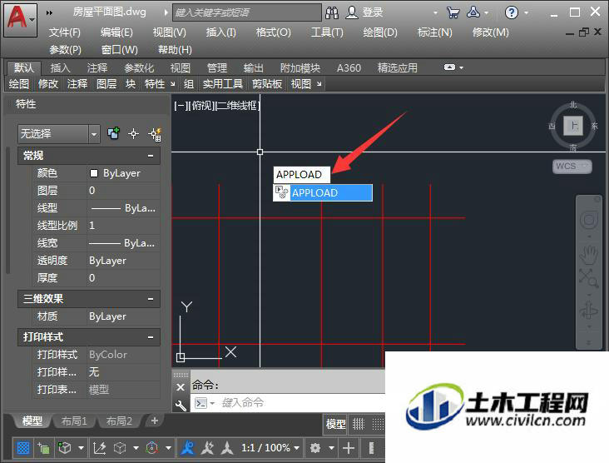Open the 1:1 / 100% scale dropdown
Image resolution: width=609 pixels, height=463 pixels.
pos(270,448)
